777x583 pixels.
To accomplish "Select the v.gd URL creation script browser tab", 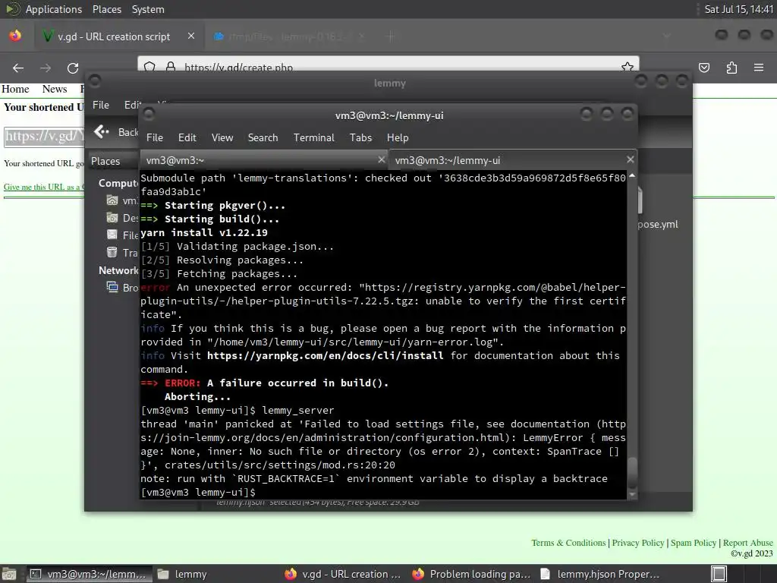I will 118,36.
